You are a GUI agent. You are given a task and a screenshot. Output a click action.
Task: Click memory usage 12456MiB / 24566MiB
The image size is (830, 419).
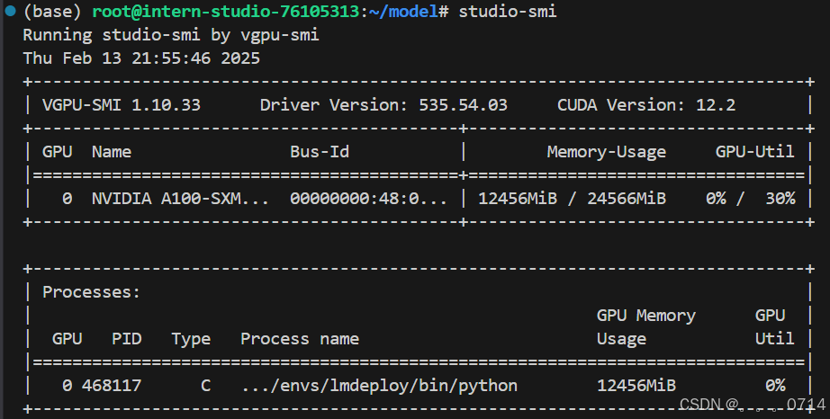coord(572,198)
